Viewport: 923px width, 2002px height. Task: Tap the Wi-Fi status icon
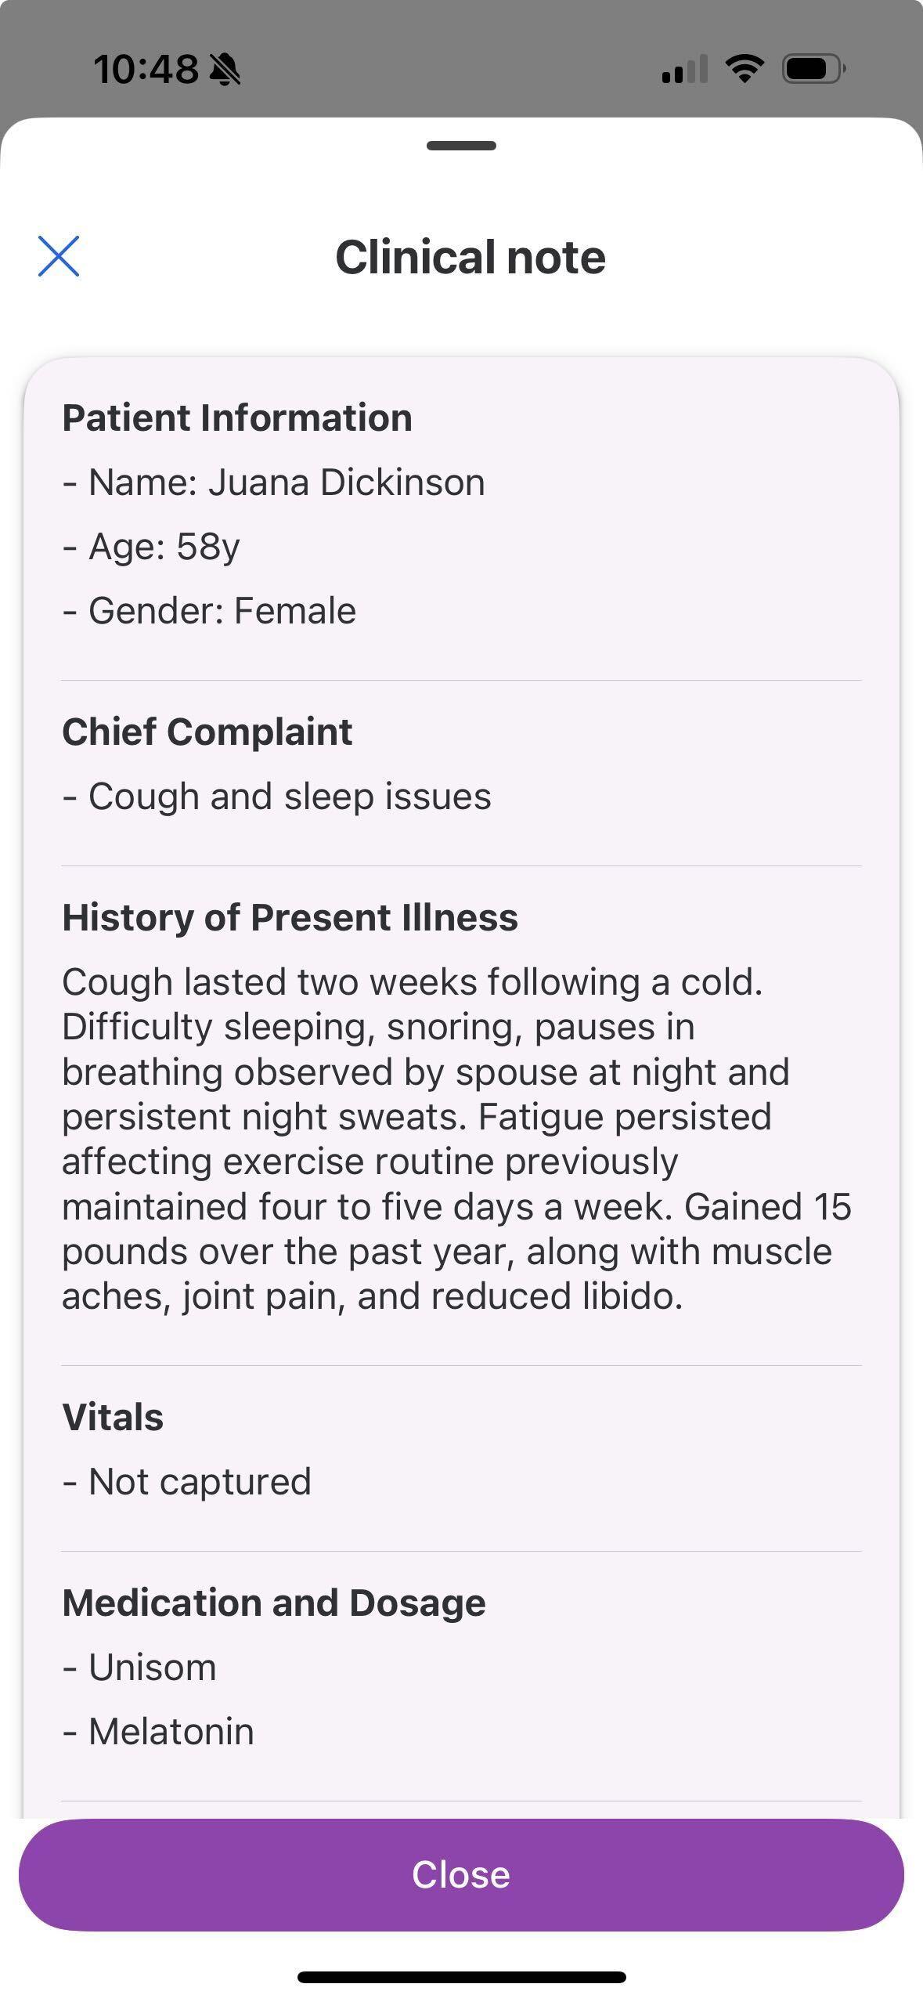tap(745, 69)
